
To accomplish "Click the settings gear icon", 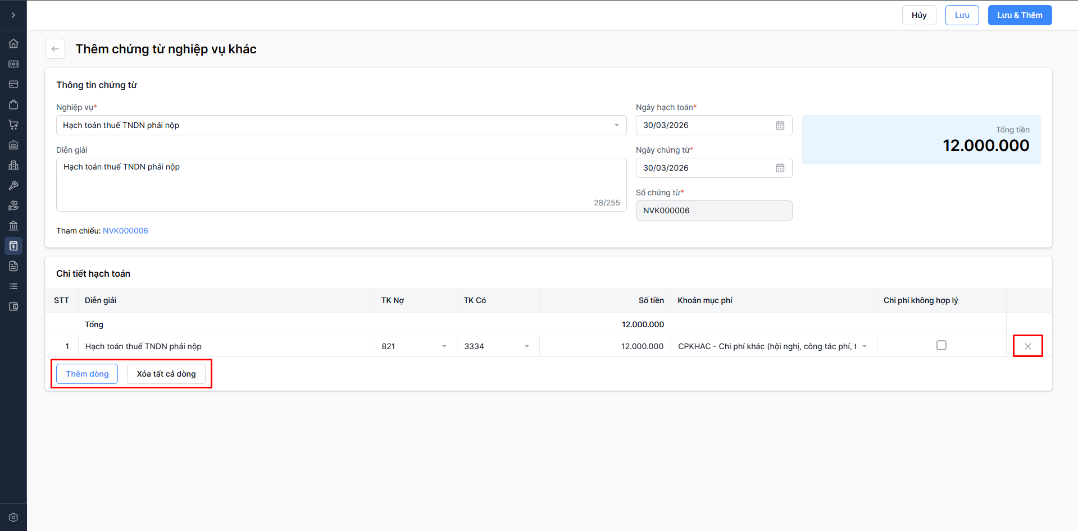I will [13, 518].
